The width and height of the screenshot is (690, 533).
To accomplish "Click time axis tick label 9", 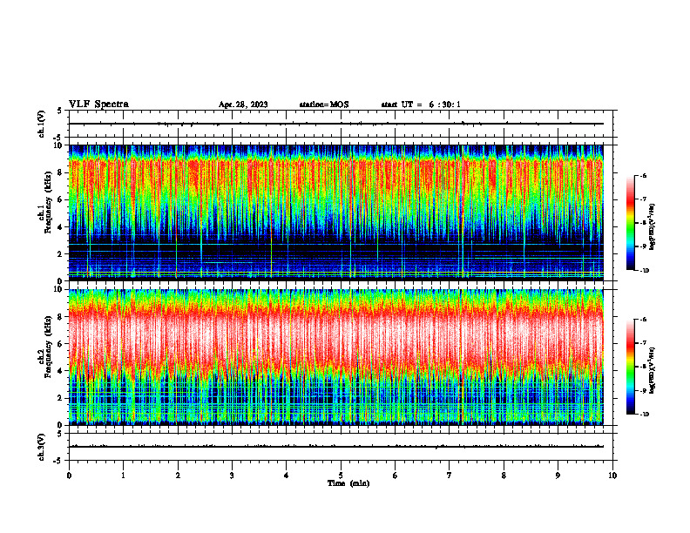I will coord(558,476).
